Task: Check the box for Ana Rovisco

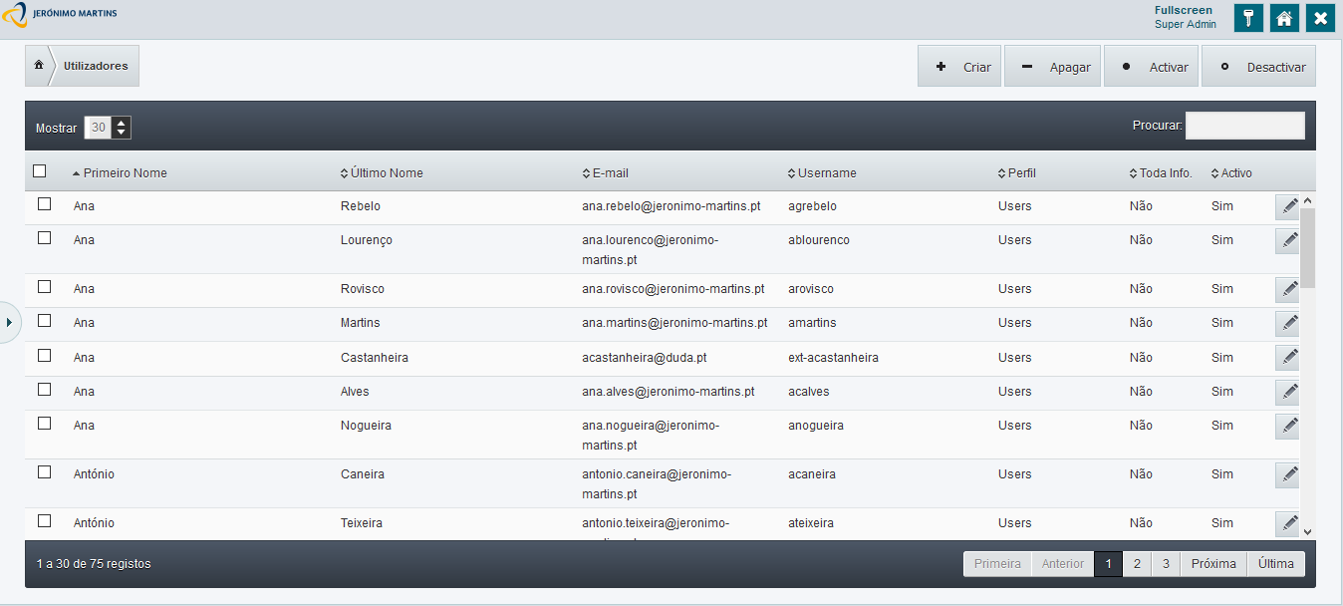Action: point(44,287)
